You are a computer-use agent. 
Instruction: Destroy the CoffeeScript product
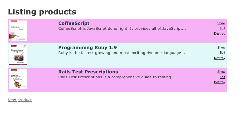point(220,34)
